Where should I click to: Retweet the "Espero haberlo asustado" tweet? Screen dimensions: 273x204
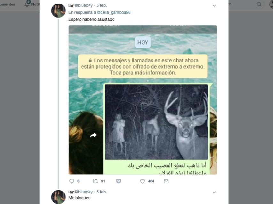(x=95, y=181)
